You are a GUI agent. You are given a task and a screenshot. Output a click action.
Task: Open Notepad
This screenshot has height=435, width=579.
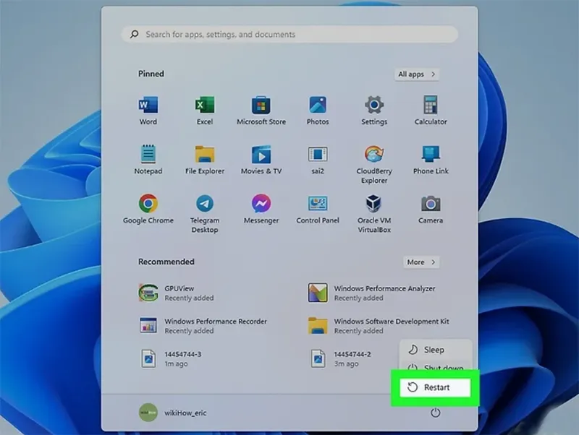[x=148, y=158]
